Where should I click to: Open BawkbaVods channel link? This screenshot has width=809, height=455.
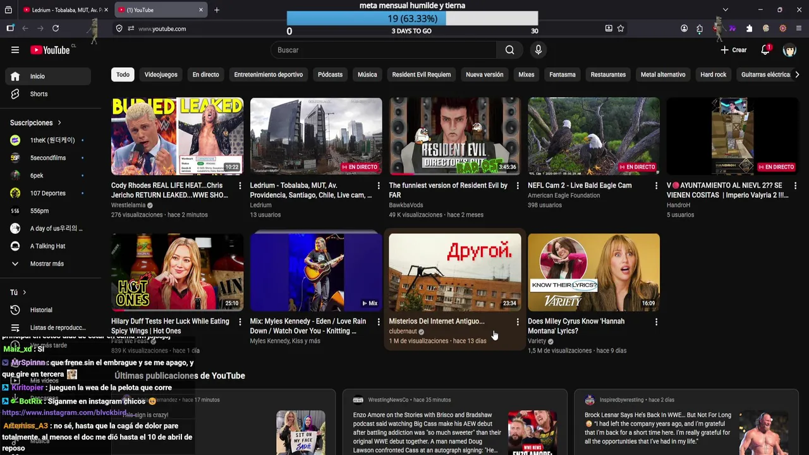[406, 205]
